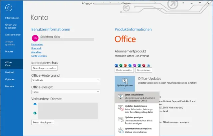Click the Lizenz ändern button

point(143,70)
